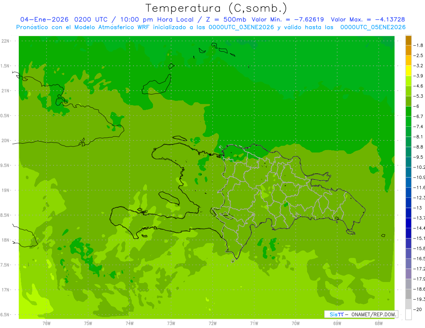425x328 pixels.
Task: Click the "-13" colorbar value
Action: coord(417,208)
